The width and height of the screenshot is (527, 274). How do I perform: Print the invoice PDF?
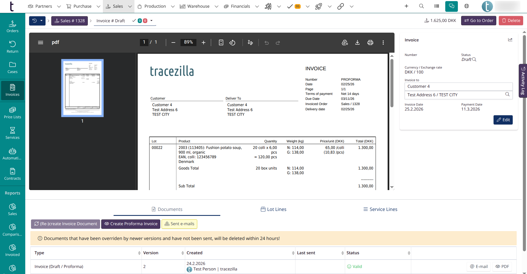pyautogui.click(x=370, y=43)
